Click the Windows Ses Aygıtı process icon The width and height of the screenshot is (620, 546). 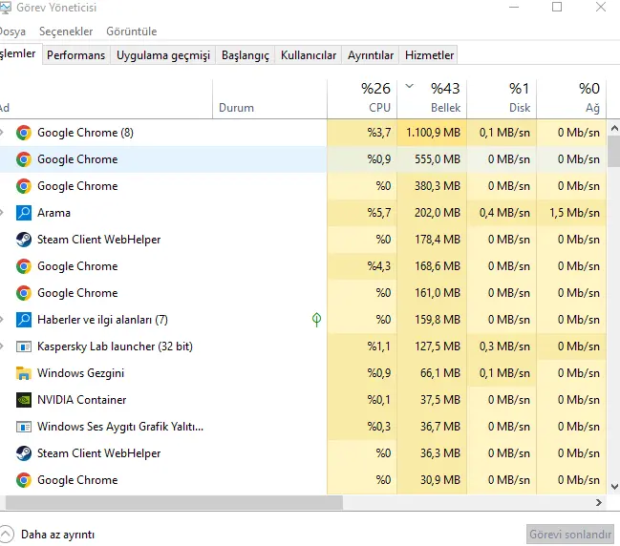[x=24, y=427]
